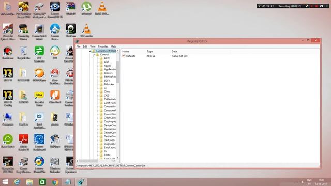Open Internet Explorer from the taskbar
The width and height of the screenshot is (331, 186).
17,182
